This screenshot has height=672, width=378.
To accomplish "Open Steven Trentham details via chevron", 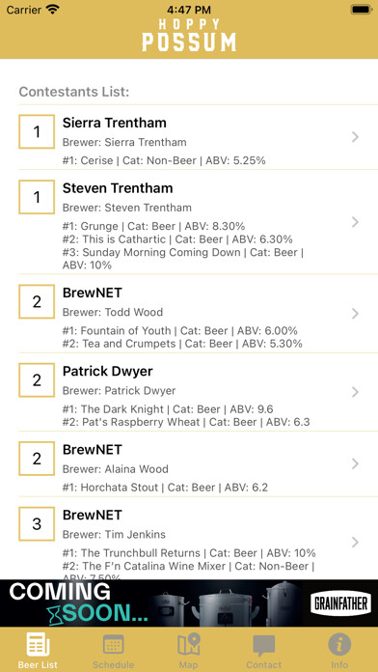I will (x=355, y=222).
